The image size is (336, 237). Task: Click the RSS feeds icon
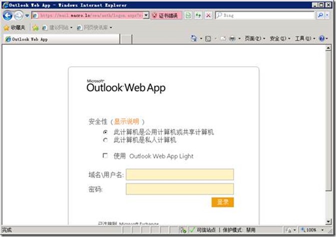(208, 39)
